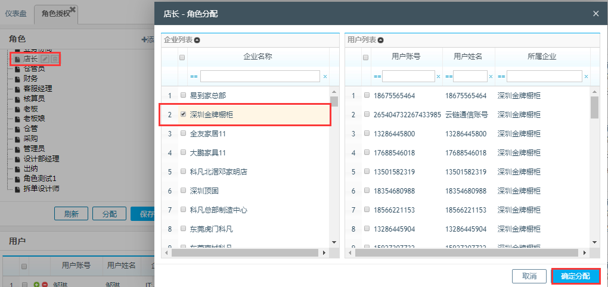
Task: Click the 企业列表 vertical scrollbar thumb
Action: [334, 101]
